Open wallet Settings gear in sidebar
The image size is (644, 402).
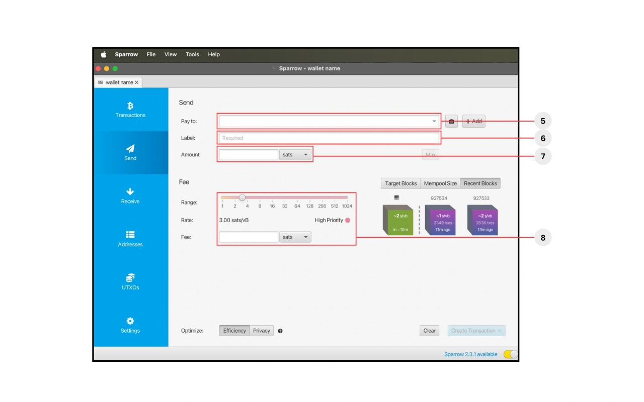[x=130, y=325]
